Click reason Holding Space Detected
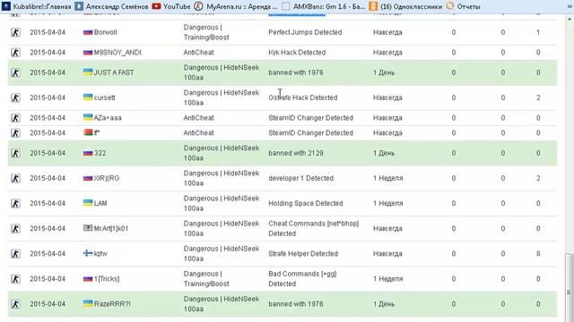574x322 pixels. pos(306,203)
